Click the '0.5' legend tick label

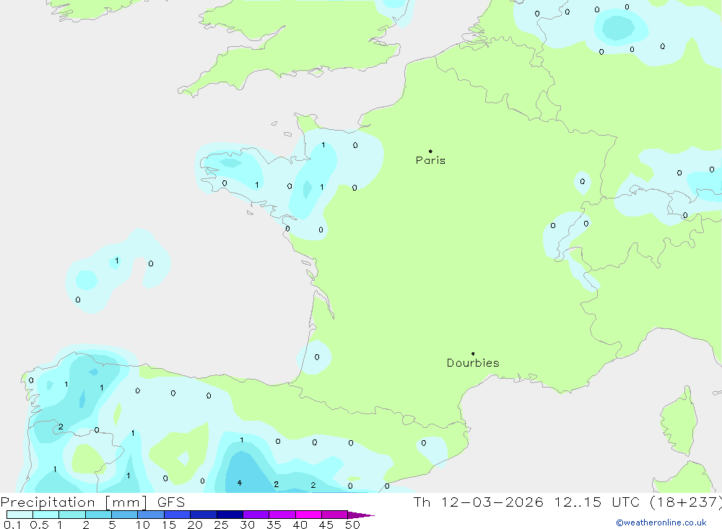39,525
